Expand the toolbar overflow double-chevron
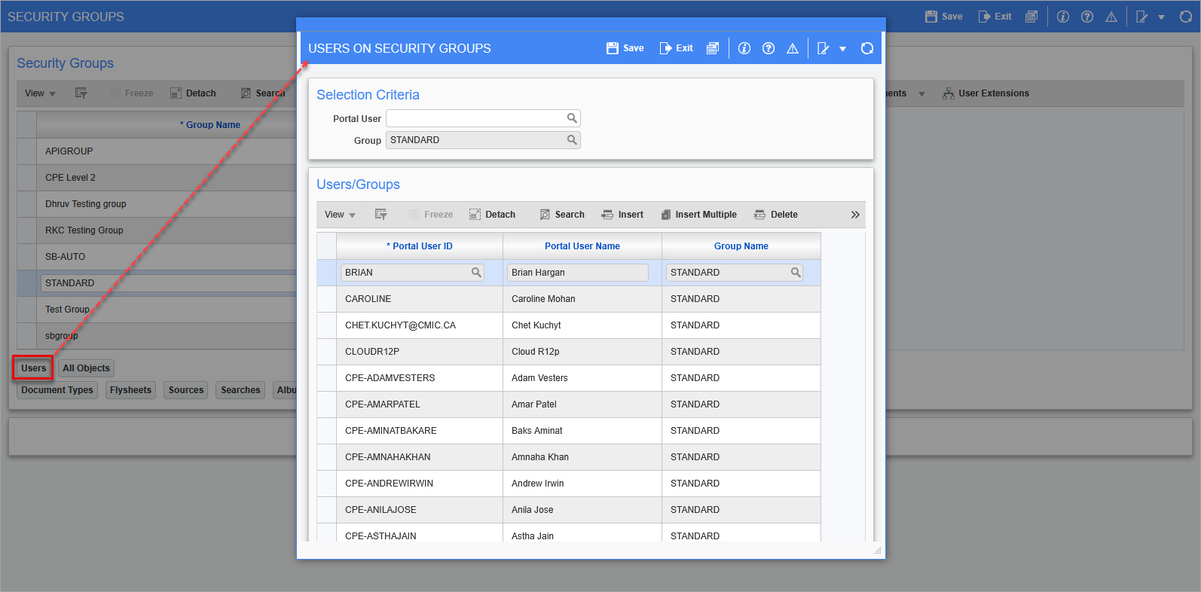 (x=855, y=215)
